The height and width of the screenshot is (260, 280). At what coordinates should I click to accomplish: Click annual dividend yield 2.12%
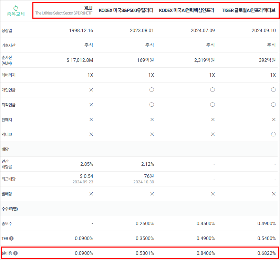[x=147, y=164]
